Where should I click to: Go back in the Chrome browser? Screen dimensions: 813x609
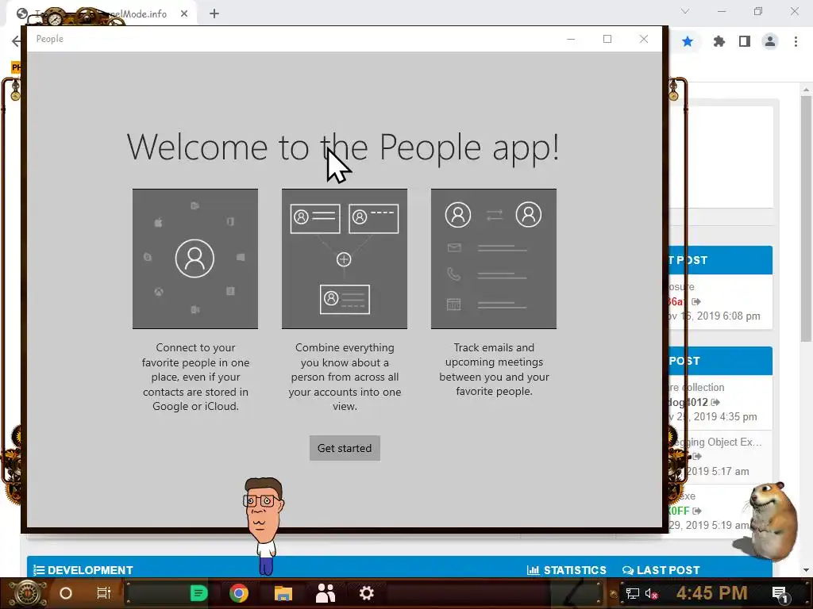(16, 41)
